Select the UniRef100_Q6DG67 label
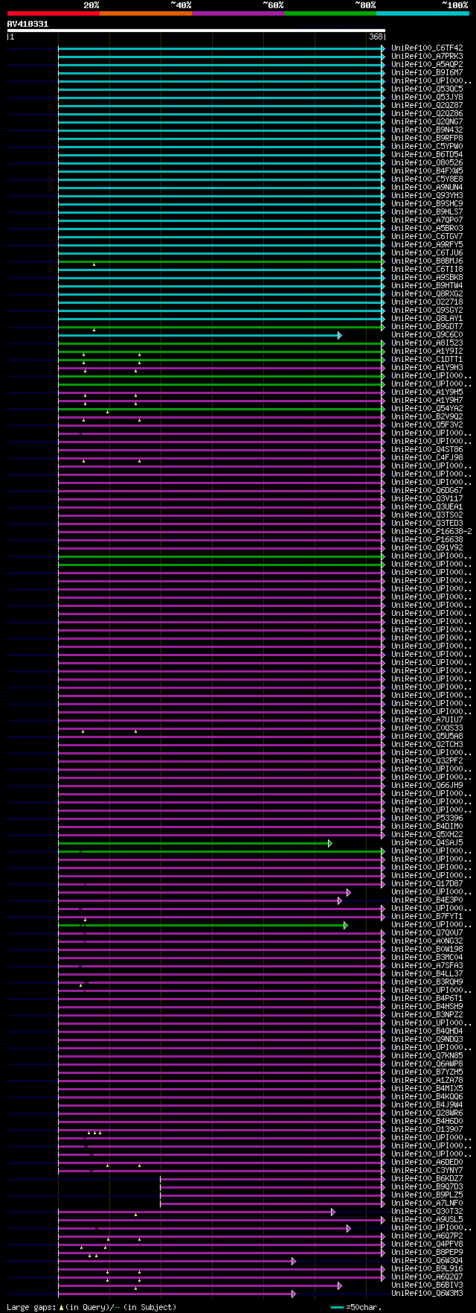Screen dimensions: 476x1313 pyautogui.click(x=427, y=491)
